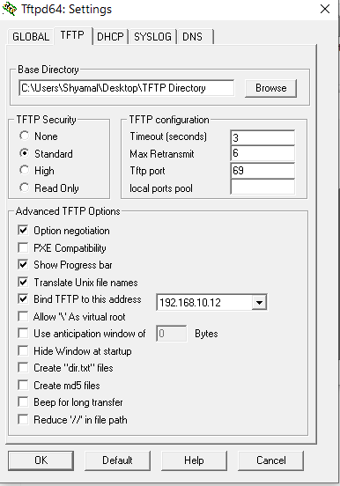Click the Default button
The height and width of the screenshot is (486, 340).
pyautogui.click(x=117, y=460)
